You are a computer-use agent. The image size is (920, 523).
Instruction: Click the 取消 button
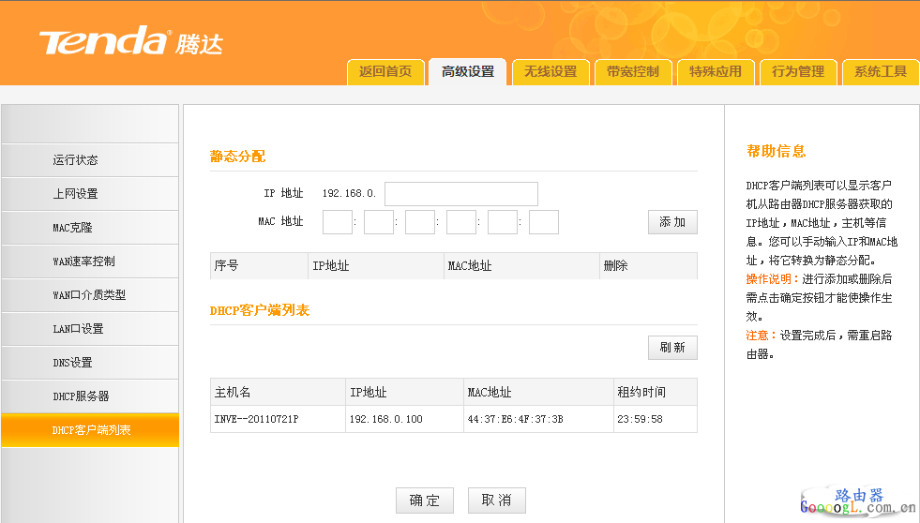pos(496,501)
